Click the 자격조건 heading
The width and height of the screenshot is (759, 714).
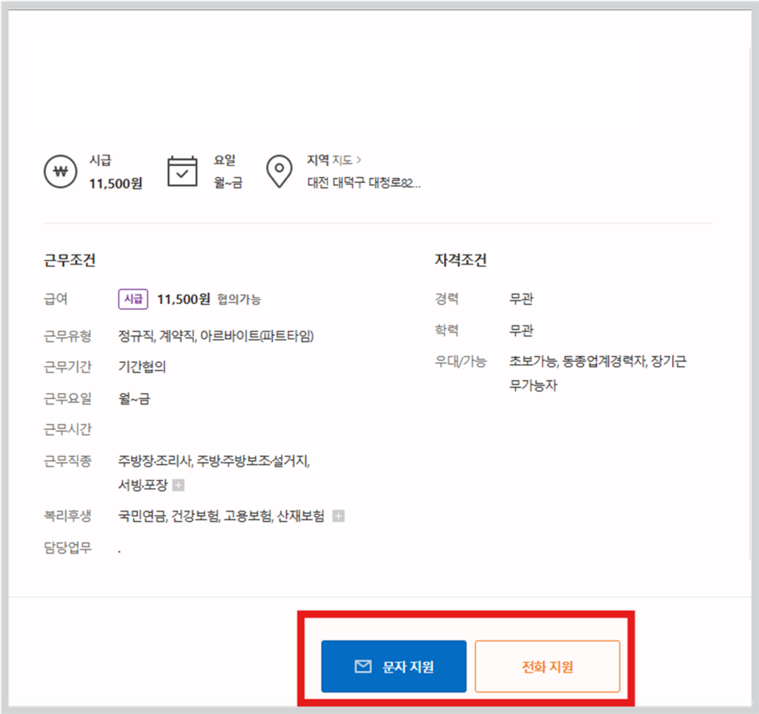pos(460,260)
